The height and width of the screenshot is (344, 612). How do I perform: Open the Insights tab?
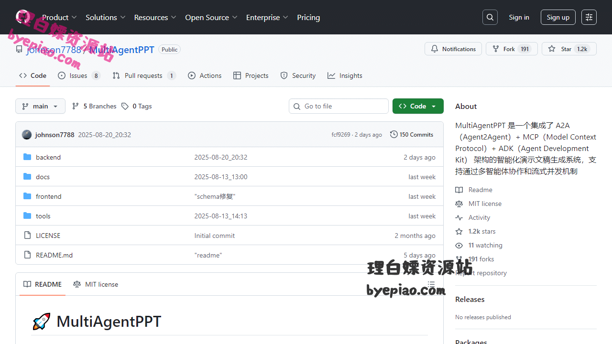click(345, 75)
